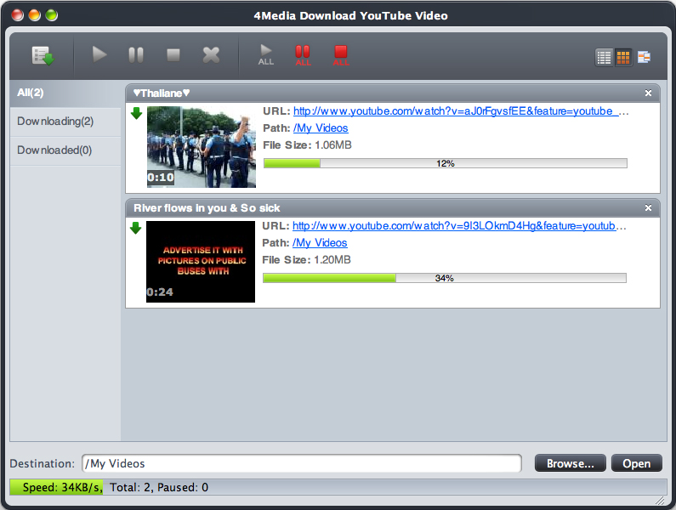Click the 34% progress bar

pos(445,278)
